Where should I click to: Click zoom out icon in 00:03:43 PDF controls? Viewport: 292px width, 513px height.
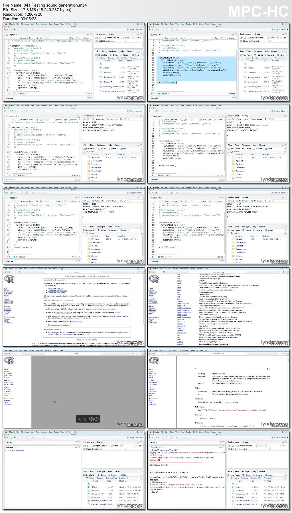pyautogui.click(x=79, y=419)
